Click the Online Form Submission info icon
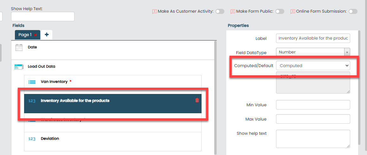 tap(293, 11)
